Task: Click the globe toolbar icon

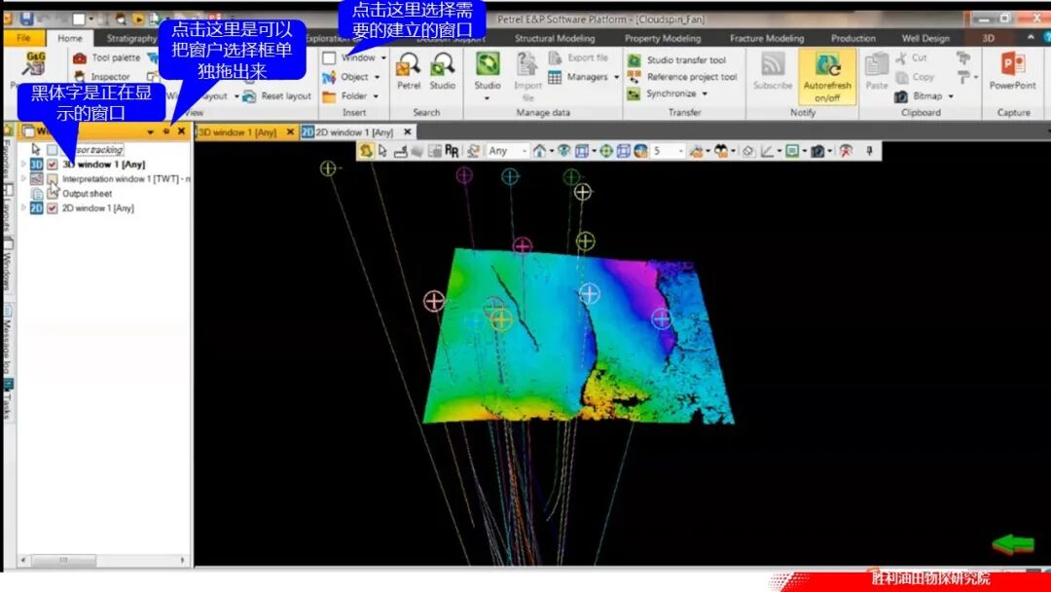Action: pos(640,151)
